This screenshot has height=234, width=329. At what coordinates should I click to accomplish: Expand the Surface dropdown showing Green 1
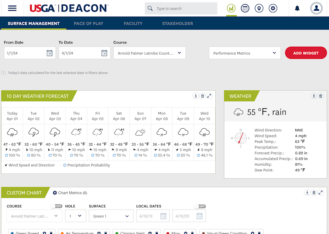coord(111,216)
